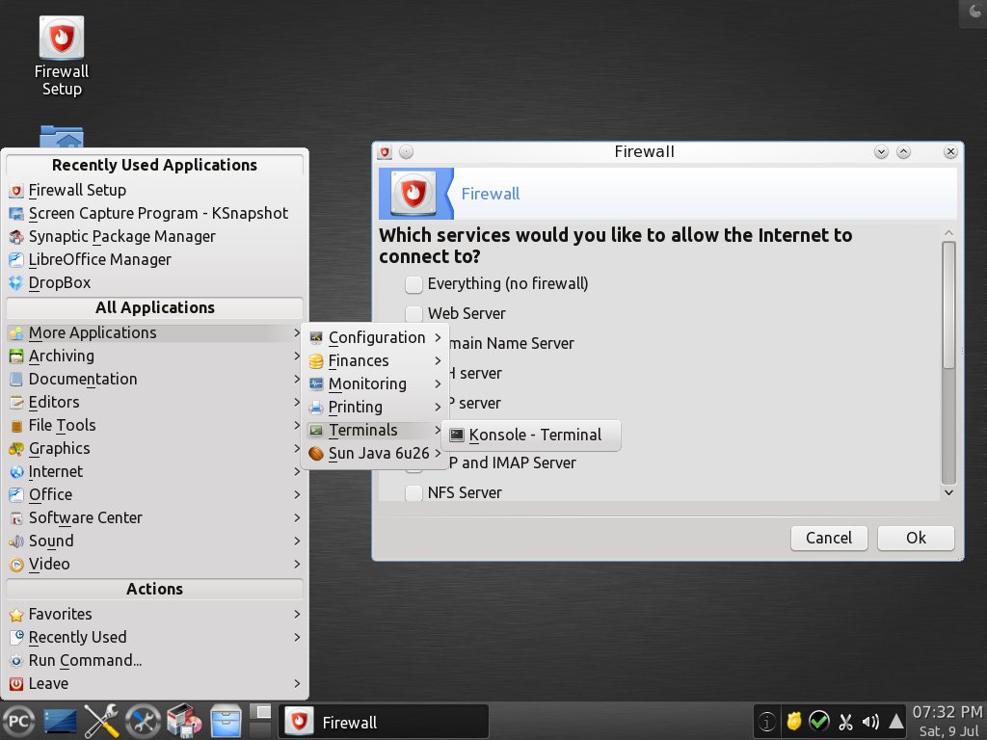Expand the Monitoring submenu arrow
Viewport: 987px width, 740px height.
tap(438, 383)
